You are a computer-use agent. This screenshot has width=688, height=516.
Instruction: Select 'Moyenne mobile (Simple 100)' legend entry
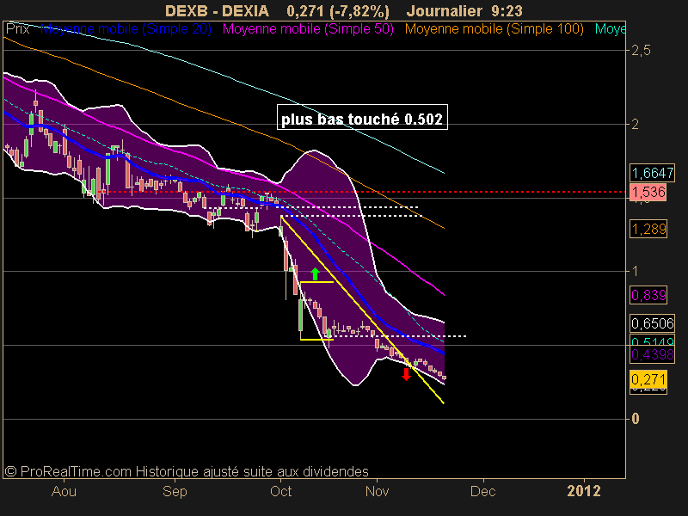pos(494,29)
